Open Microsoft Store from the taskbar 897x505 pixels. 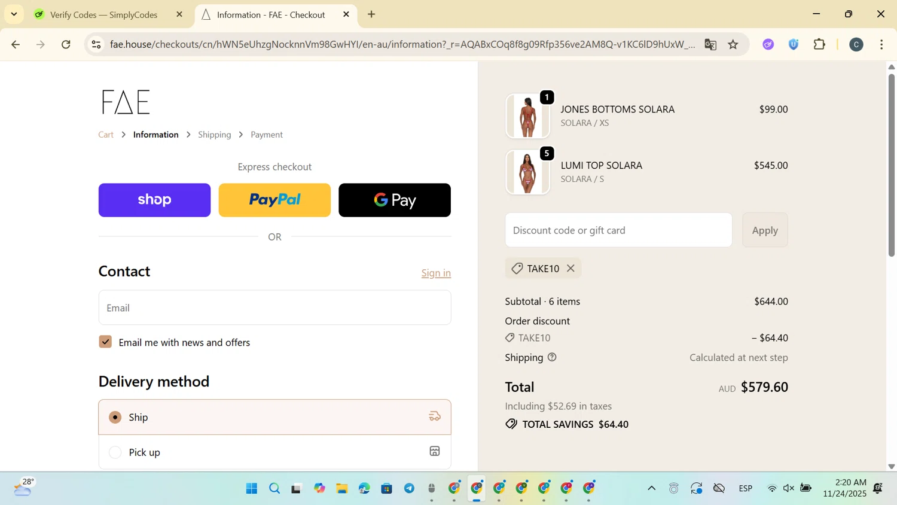click(387, 488)
